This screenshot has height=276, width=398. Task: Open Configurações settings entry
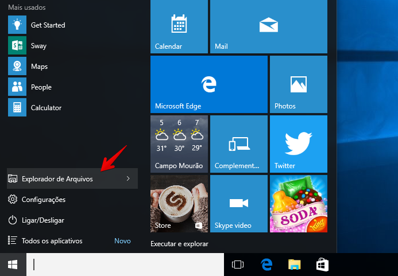[x=72, y=199]
